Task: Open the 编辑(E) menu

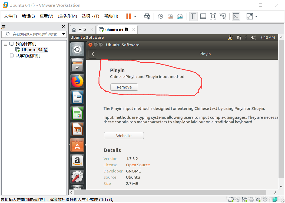Action: pos(28,16)
